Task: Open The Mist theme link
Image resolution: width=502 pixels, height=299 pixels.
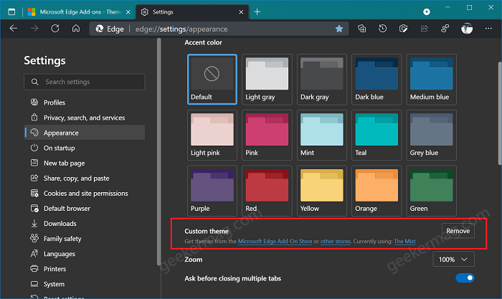Action: click(x=404, y=242)
